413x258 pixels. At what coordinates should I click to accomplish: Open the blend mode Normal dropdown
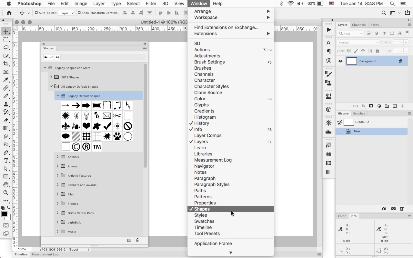click(x=358, y=42)
